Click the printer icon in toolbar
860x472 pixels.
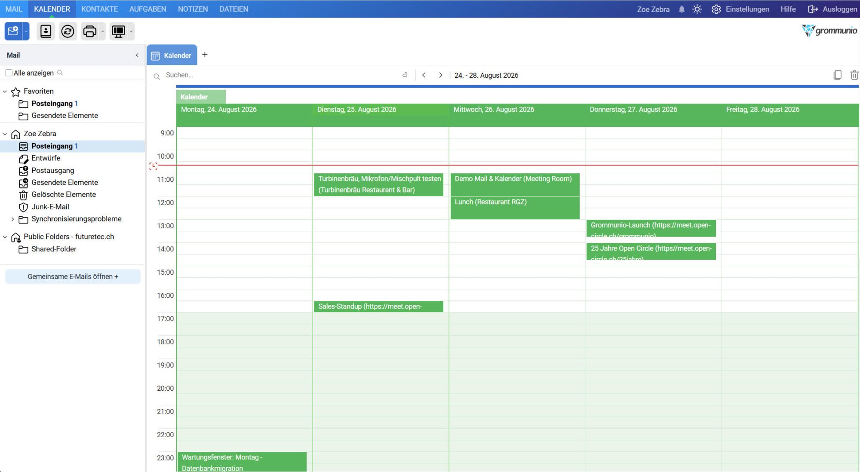coord(89,31)
